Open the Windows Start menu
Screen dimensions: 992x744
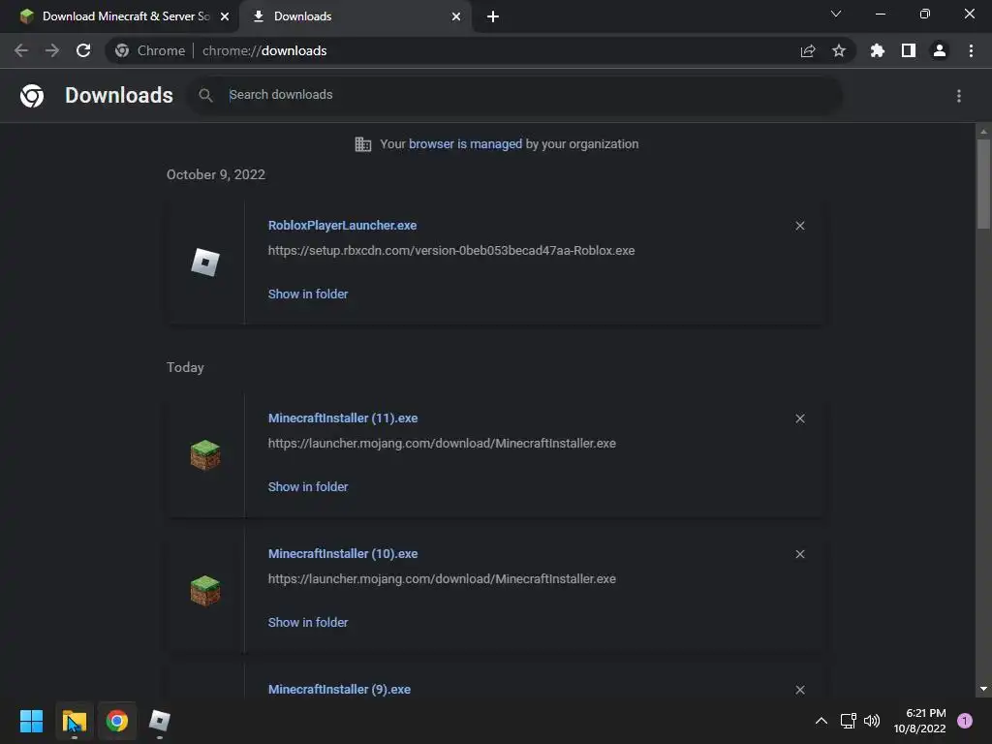tap(32, 721)
